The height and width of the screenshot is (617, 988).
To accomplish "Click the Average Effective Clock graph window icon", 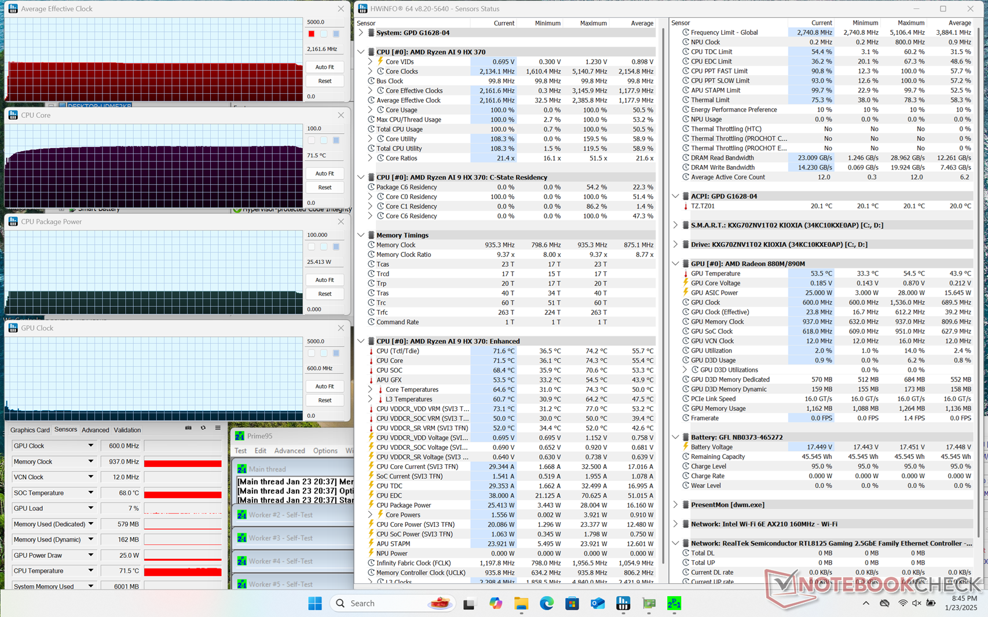I will click(x=13, y=9).
